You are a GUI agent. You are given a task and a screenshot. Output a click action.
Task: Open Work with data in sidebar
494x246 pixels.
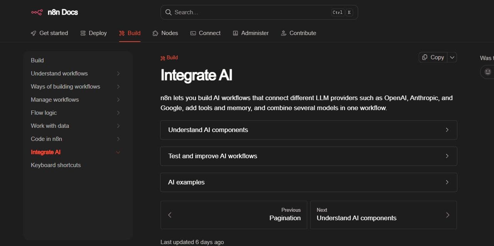(x=50, y=126)
